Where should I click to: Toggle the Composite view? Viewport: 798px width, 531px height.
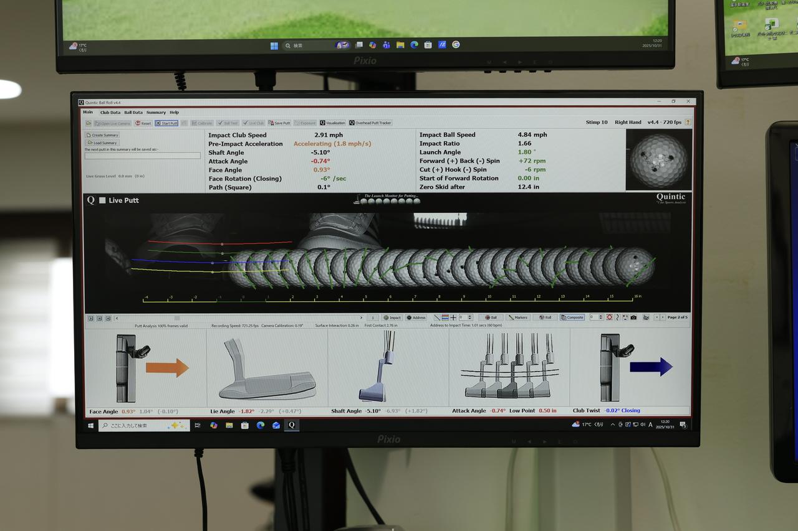click(572, 317)
